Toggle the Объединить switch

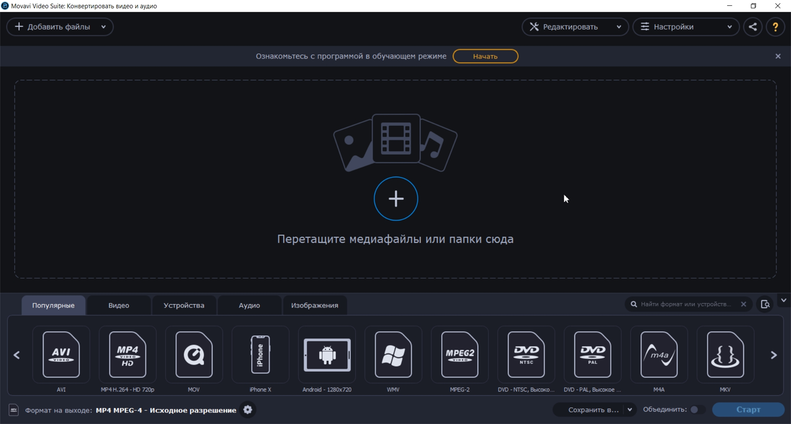[697, 409]
